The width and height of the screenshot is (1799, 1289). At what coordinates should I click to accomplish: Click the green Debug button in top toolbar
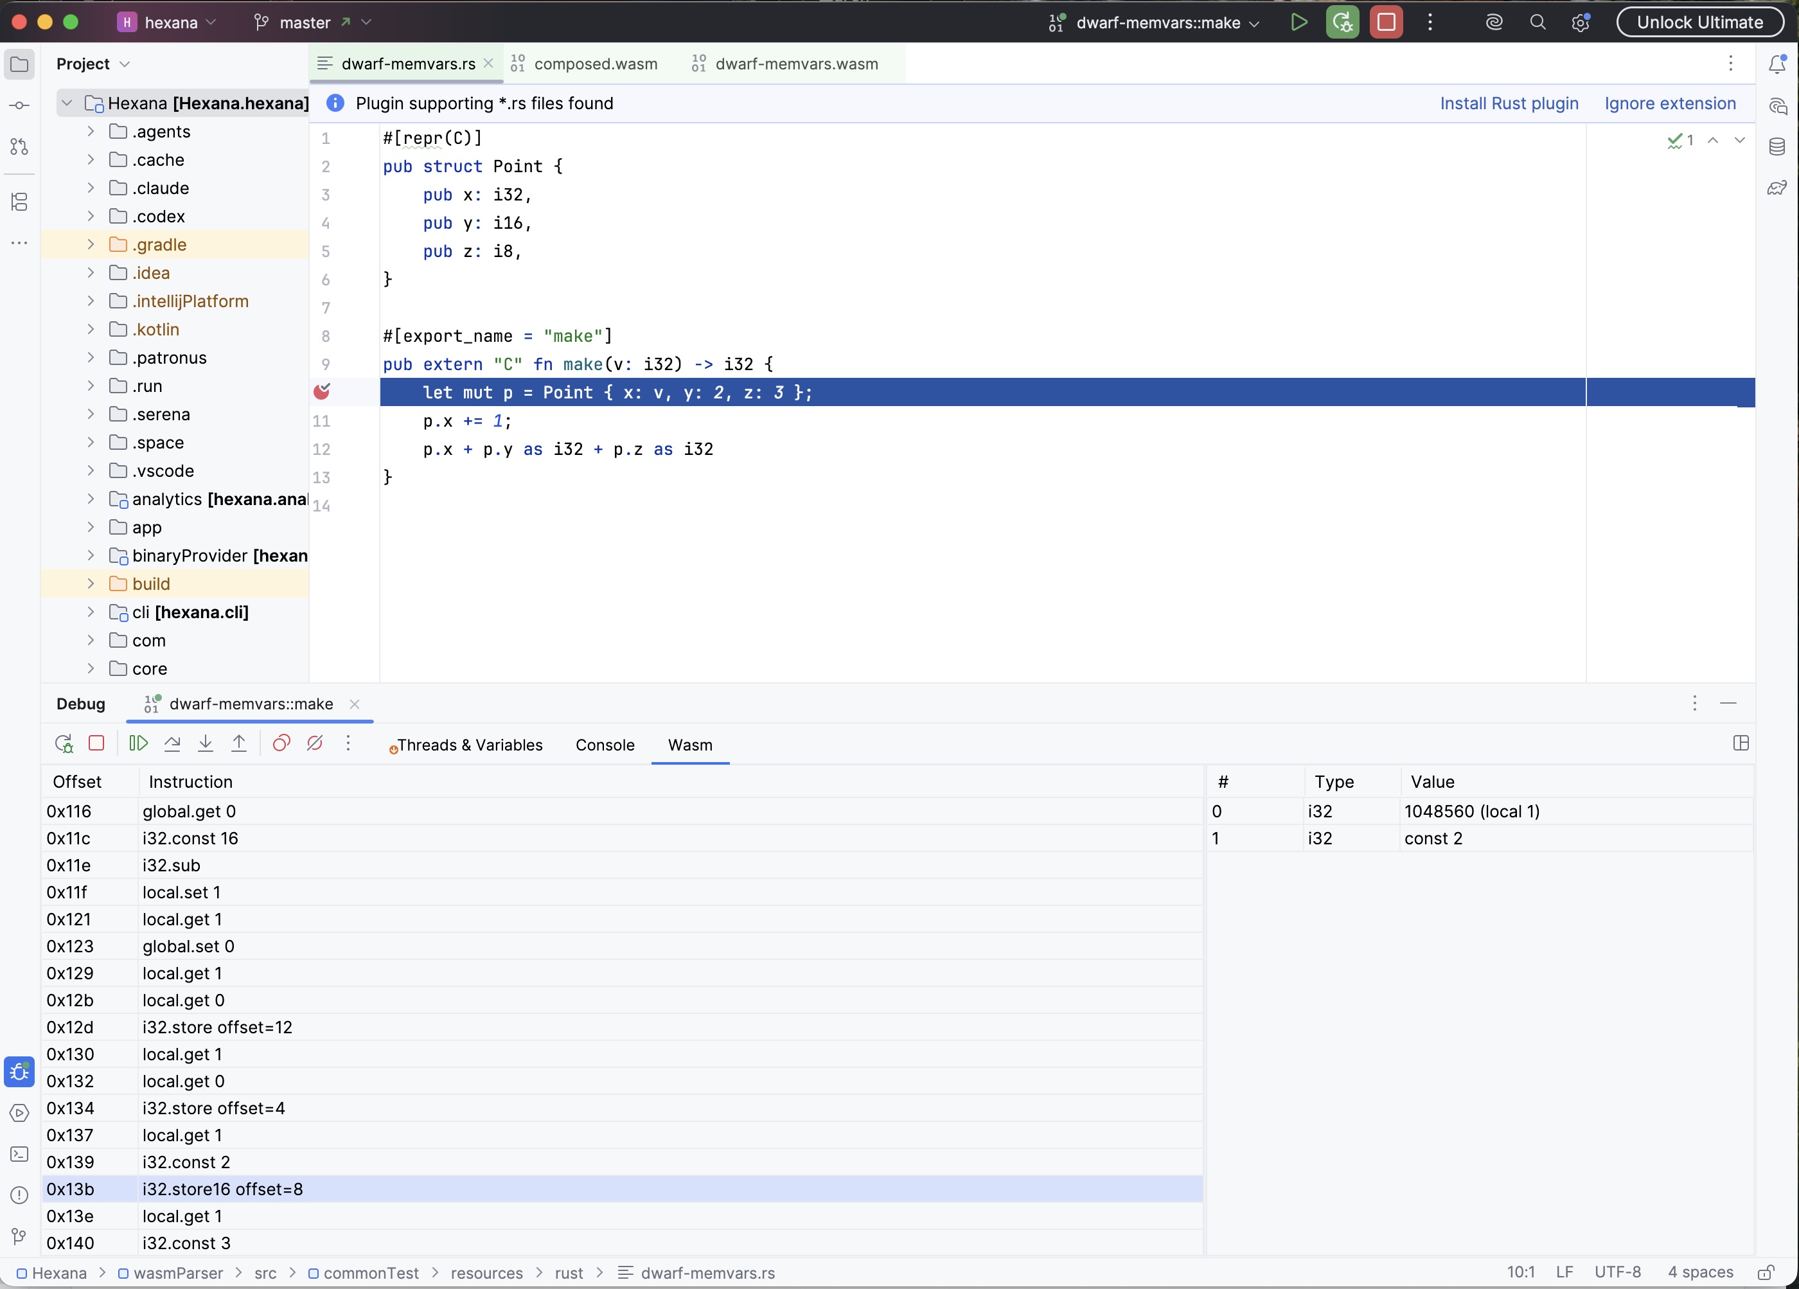[1342, 22]
